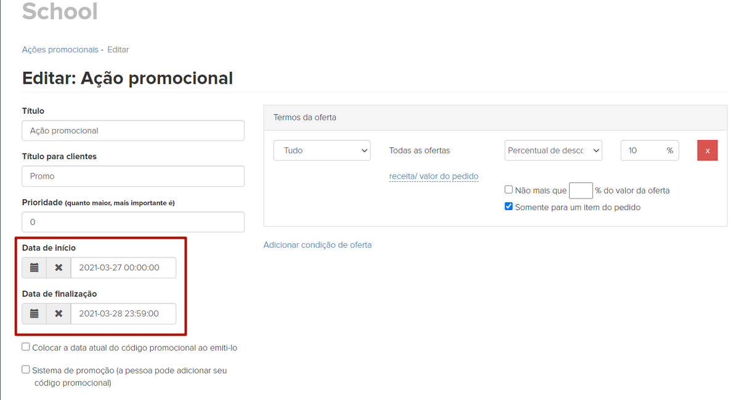Open calendar picker for Data de finalização

click(x=34, y=313)
